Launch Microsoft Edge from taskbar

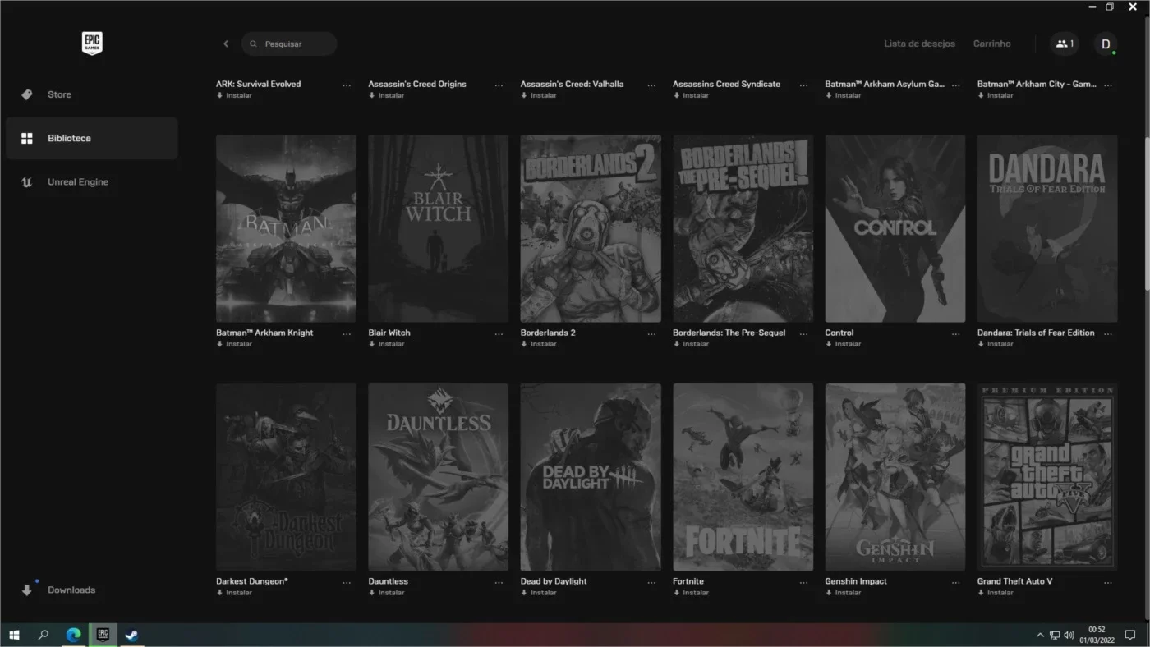pyautogui.click(x=73, y=635)
